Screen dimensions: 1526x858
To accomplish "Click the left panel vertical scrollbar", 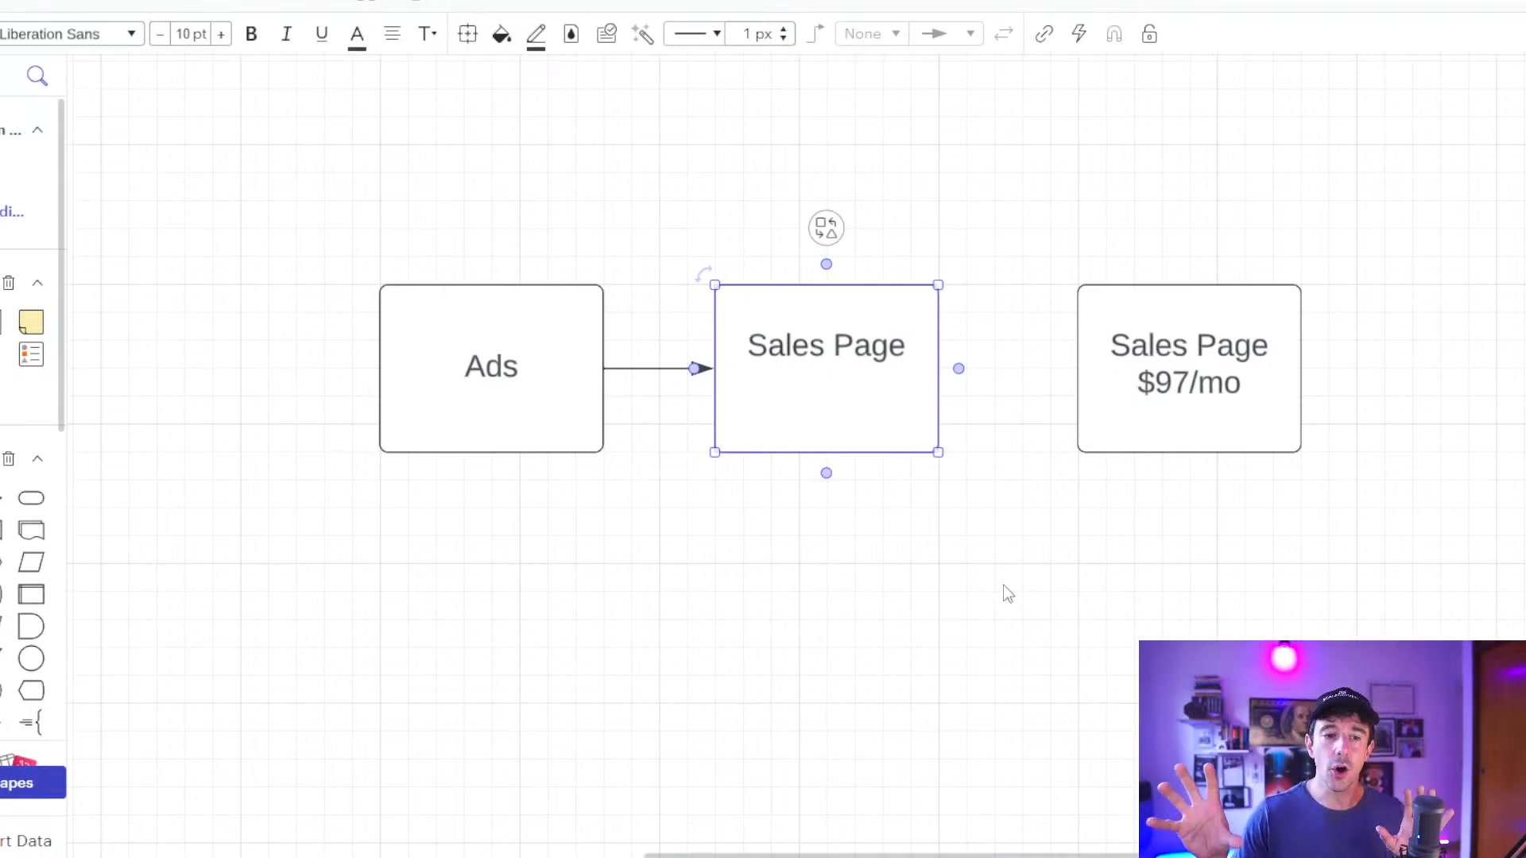I will point(61,265).
